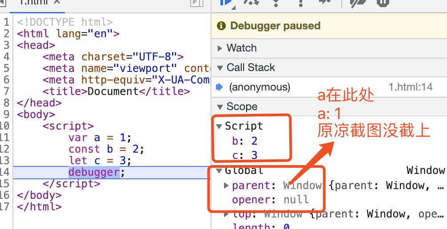Expand the top: Window property

[x=226, y=214]
